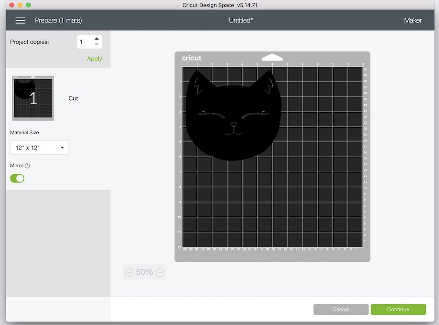The height and width of the screenshot is (325, 439).
Task: Click the Continue button
Action: click(398, 309)
